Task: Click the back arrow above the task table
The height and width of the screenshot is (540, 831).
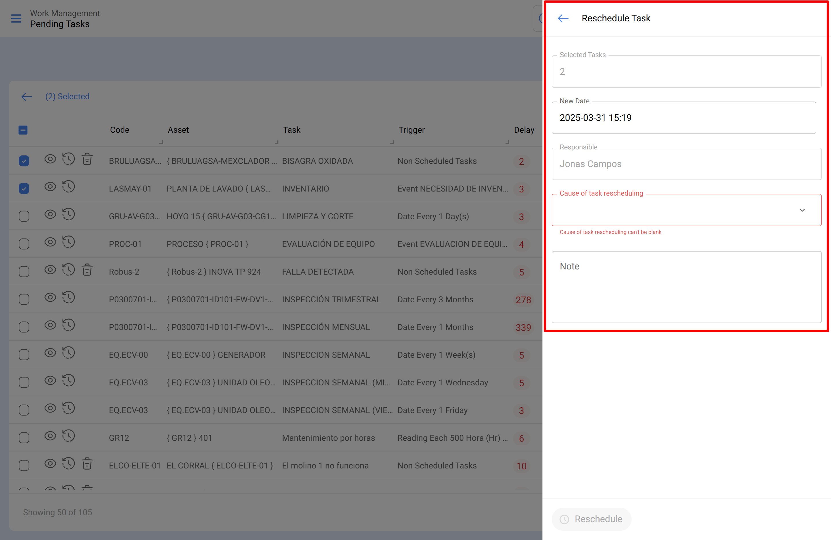Action: point(26,97)
